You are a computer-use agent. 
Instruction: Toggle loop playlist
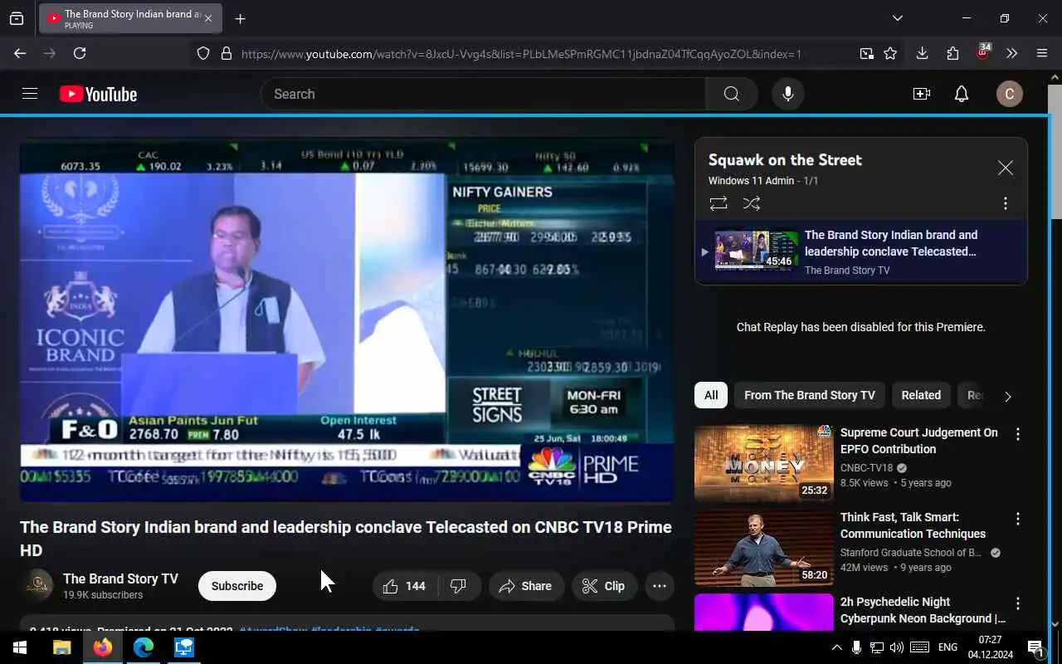[719, 203]
